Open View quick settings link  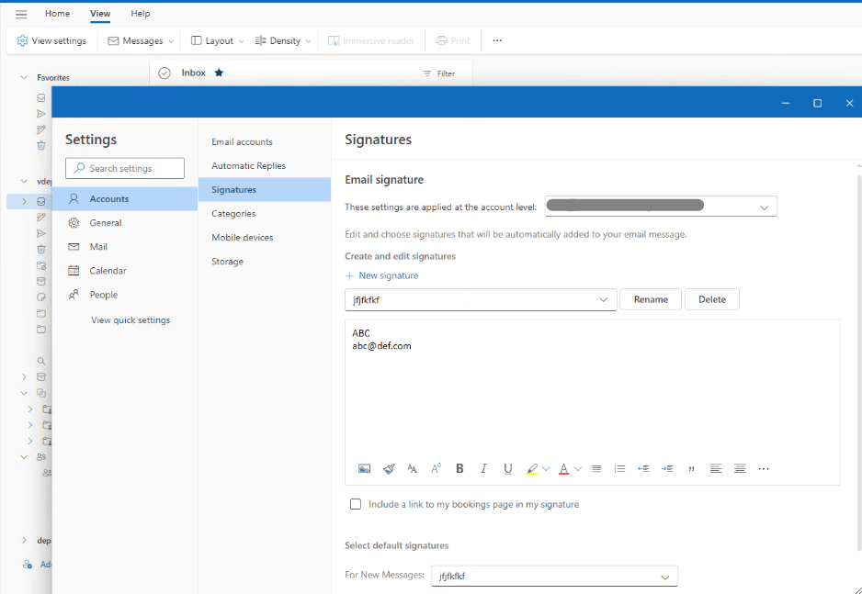130,320
